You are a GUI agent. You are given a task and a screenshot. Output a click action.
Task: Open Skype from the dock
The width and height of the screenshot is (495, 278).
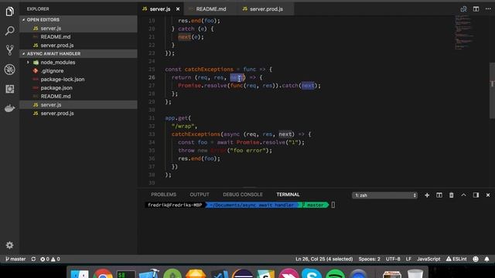311,273
